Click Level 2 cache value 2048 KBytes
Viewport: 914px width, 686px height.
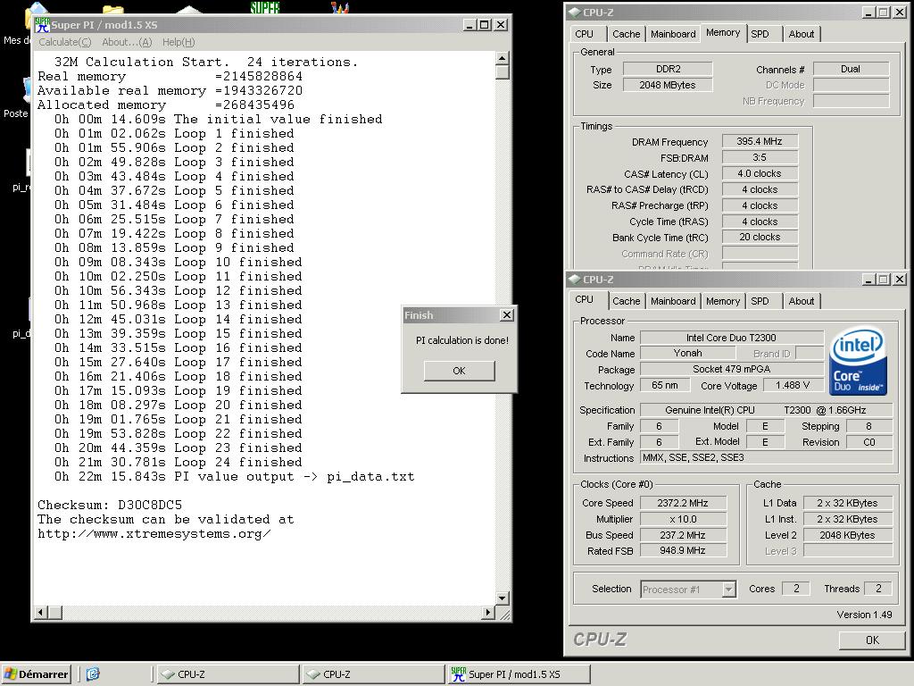[x=848, y=535]
